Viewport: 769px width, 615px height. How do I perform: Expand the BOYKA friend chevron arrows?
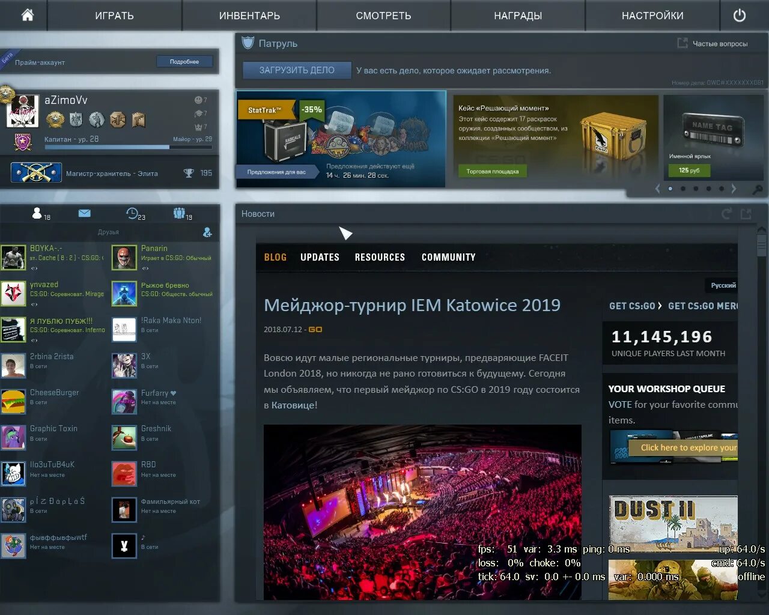coord(34,268)
